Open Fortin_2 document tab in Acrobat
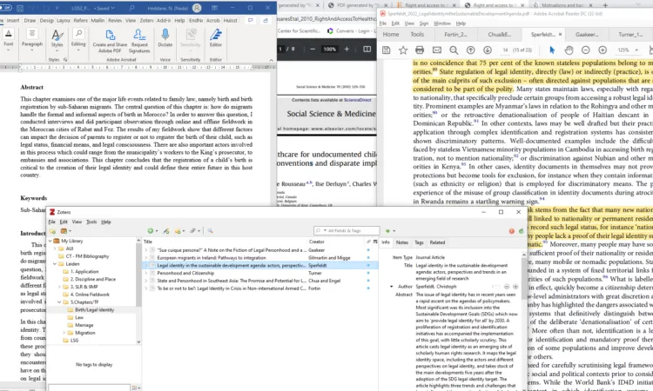Image resolution: width=653 pixels, height=391 pixels. pos(455,35)
